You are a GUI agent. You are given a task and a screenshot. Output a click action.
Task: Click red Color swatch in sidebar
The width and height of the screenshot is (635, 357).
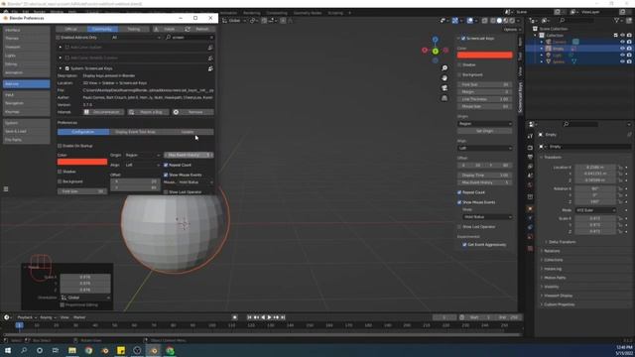point(485,56)
